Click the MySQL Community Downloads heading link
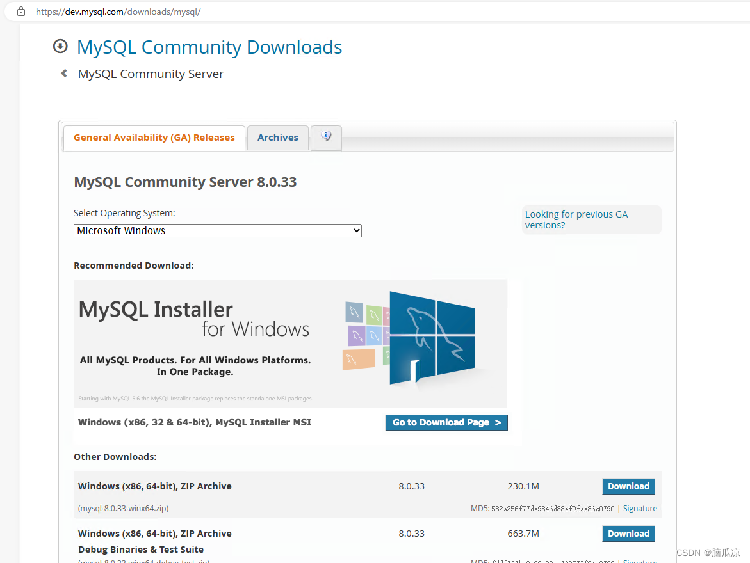 tap(209, 47)
